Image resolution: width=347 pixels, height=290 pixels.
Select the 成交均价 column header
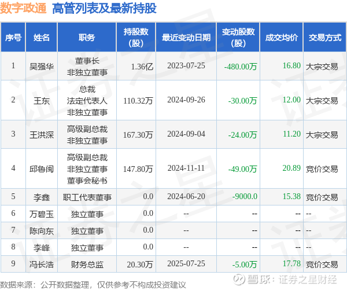point(281,37)
